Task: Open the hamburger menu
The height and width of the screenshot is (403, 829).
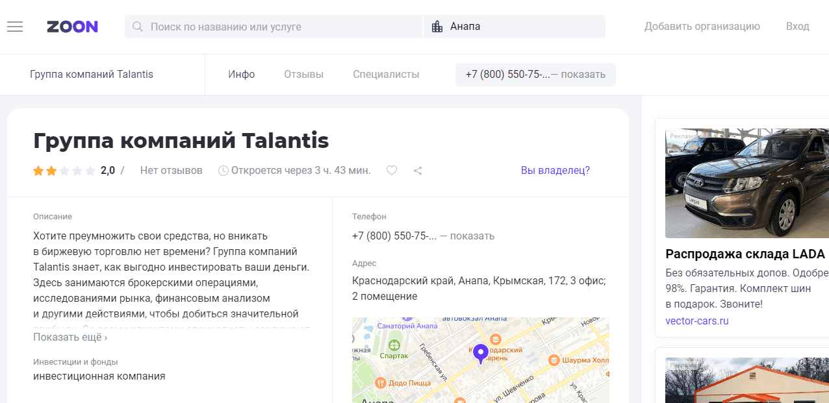Action: 14,26
